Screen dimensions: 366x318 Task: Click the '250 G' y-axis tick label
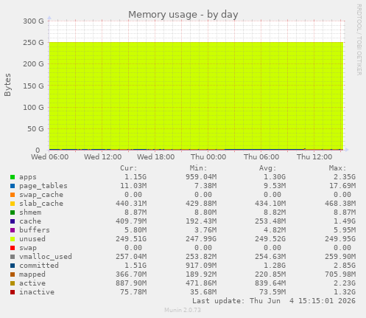click(33, 43)
